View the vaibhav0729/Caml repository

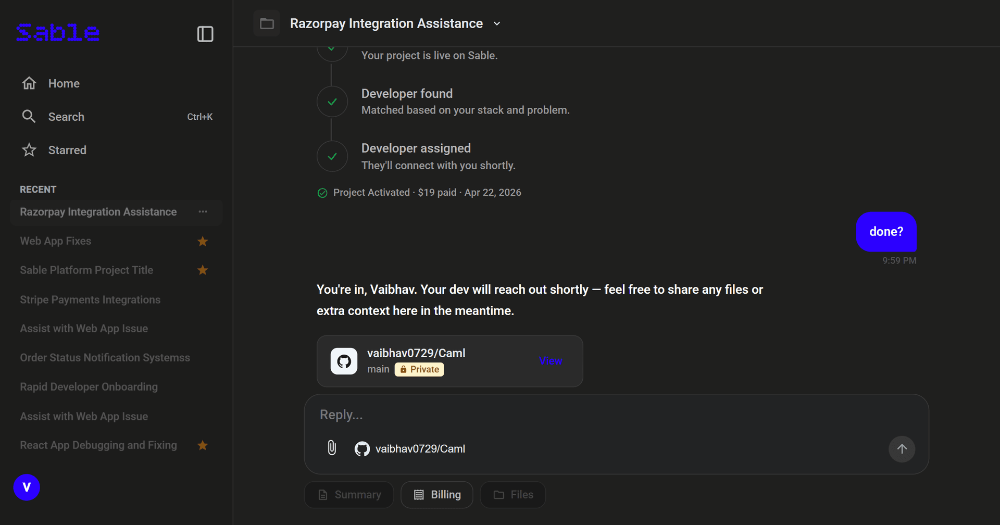[551, 361]
